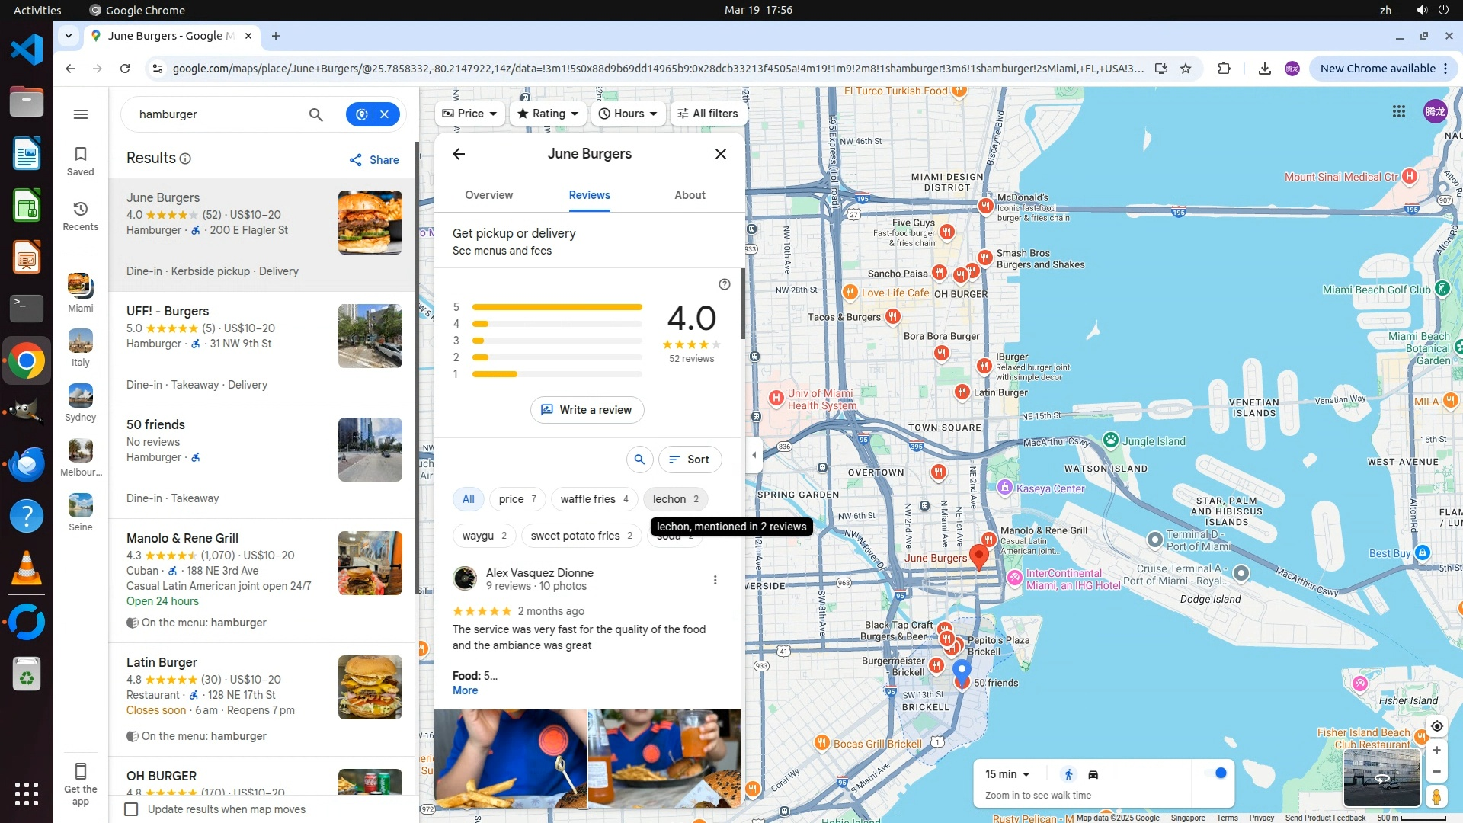Image resolution: width=1463 pixels, height=823 pixels.
Task: Switch to the Overview tab
Action: tap(489, 195)
